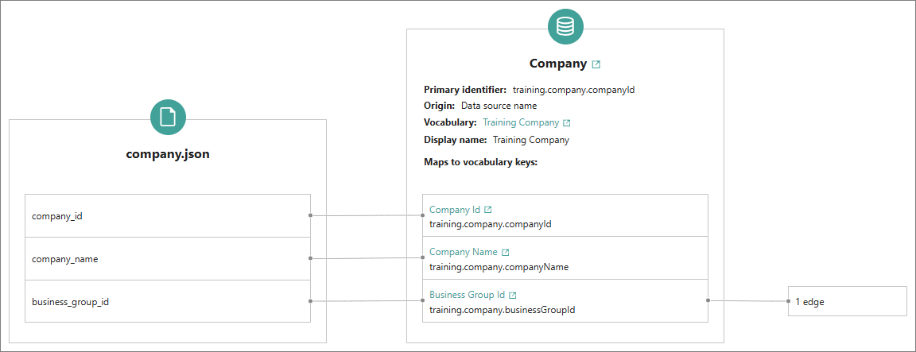Open external link icon beside Business Group Id
Viewport: 916px width, 352px height.
(x=512, y=296)
